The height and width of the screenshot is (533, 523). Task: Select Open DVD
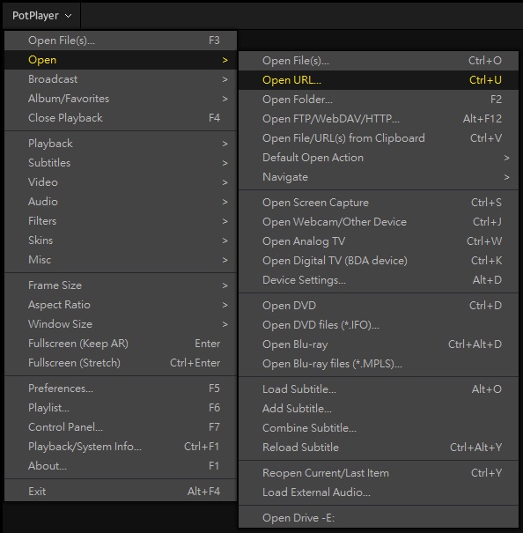coord(379,306)
